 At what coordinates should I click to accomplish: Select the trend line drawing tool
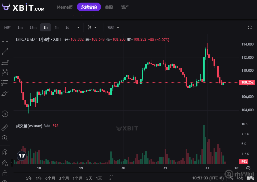tap(5, 52)
